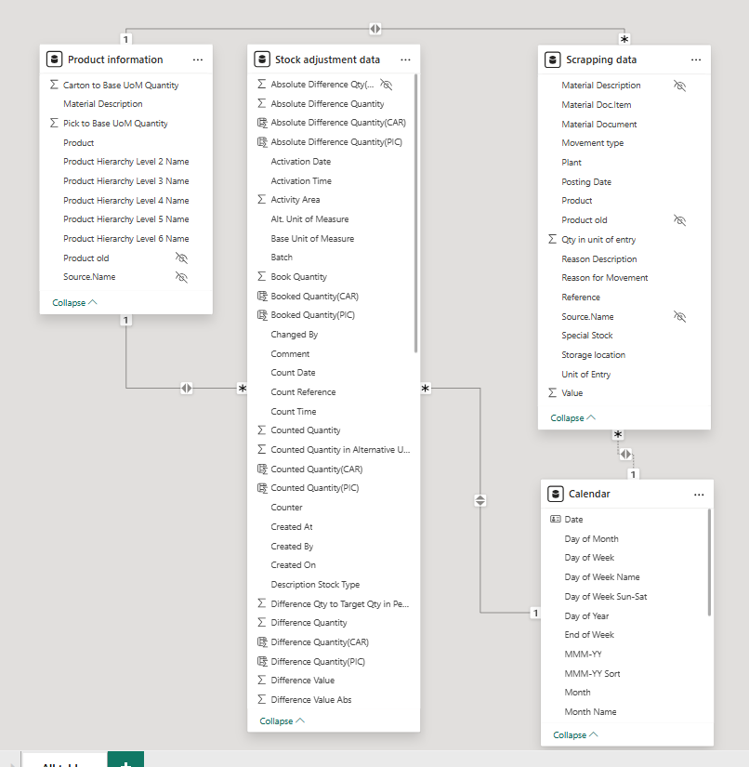Collapse the Scrapping data table
749x767 pixels.
point(572,417)
